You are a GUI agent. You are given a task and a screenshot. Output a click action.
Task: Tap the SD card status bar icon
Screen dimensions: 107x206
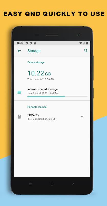pos(35,43)
